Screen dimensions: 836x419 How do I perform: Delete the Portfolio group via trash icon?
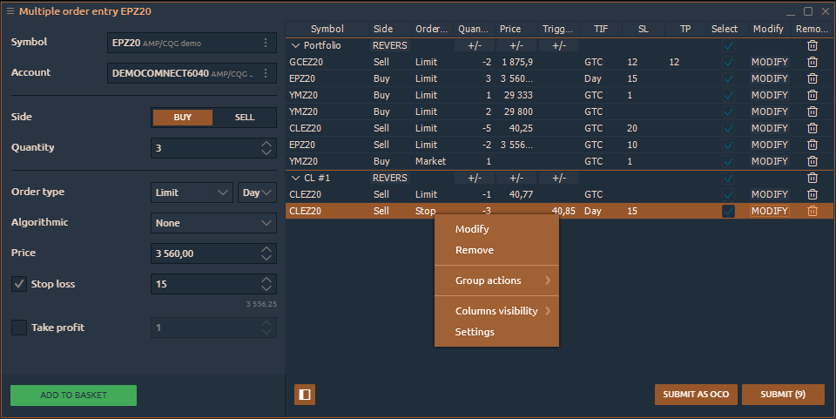click(x=812, y=45)
